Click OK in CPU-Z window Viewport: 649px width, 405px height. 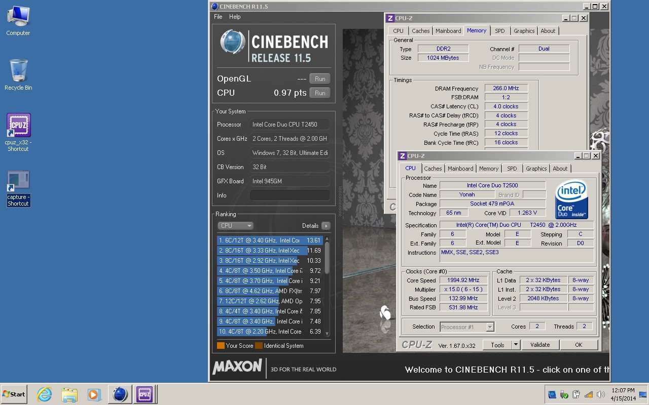[x=579, y=345]
